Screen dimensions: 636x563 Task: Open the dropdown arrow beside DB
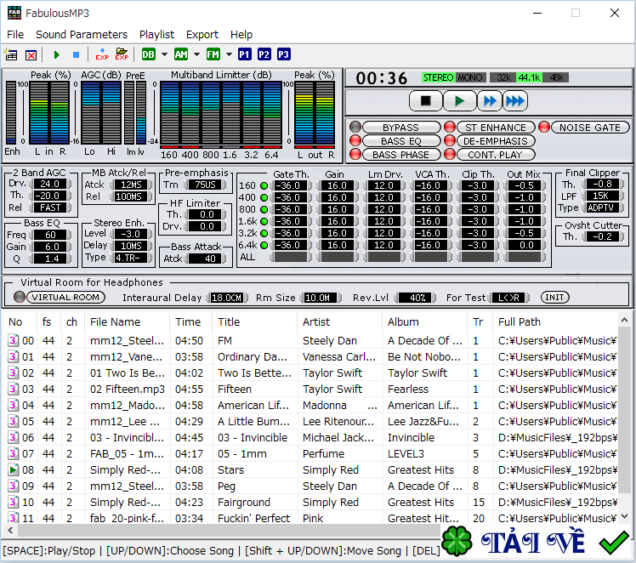[x=164, y=54]
